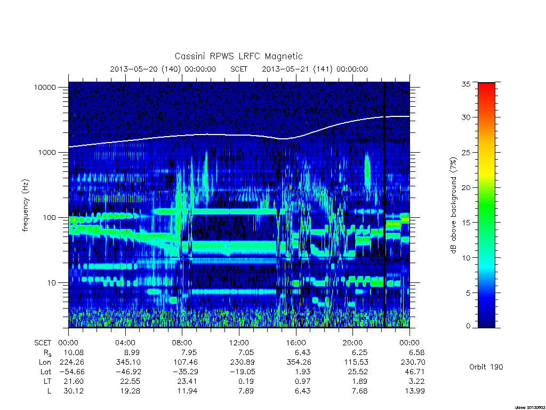Image resolution: width=546 pixels, height=410 pixels.
Task: Click the "SCET" row label below the plot
Action: click(43, 343)
